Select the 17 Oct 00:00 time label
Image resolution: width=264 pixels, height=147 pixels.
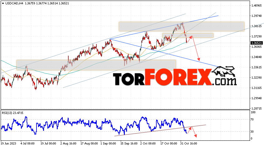[x=169, y=144]
